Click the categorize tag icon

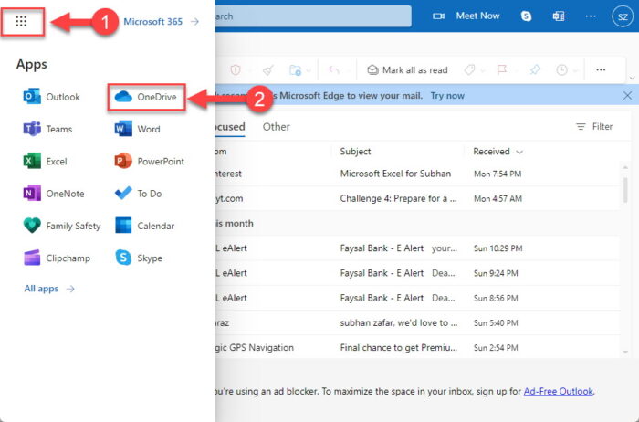tap(469, 70)
